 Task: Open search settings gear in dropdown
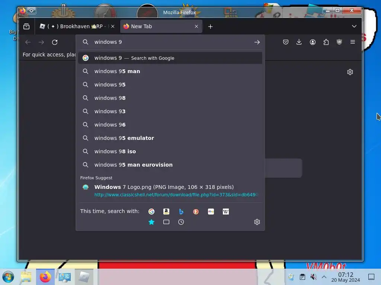(x=257, y=222)
